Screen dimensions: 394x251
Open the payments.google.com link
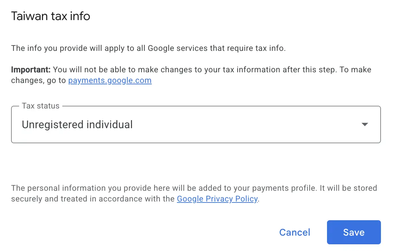[x=110, y=80]
